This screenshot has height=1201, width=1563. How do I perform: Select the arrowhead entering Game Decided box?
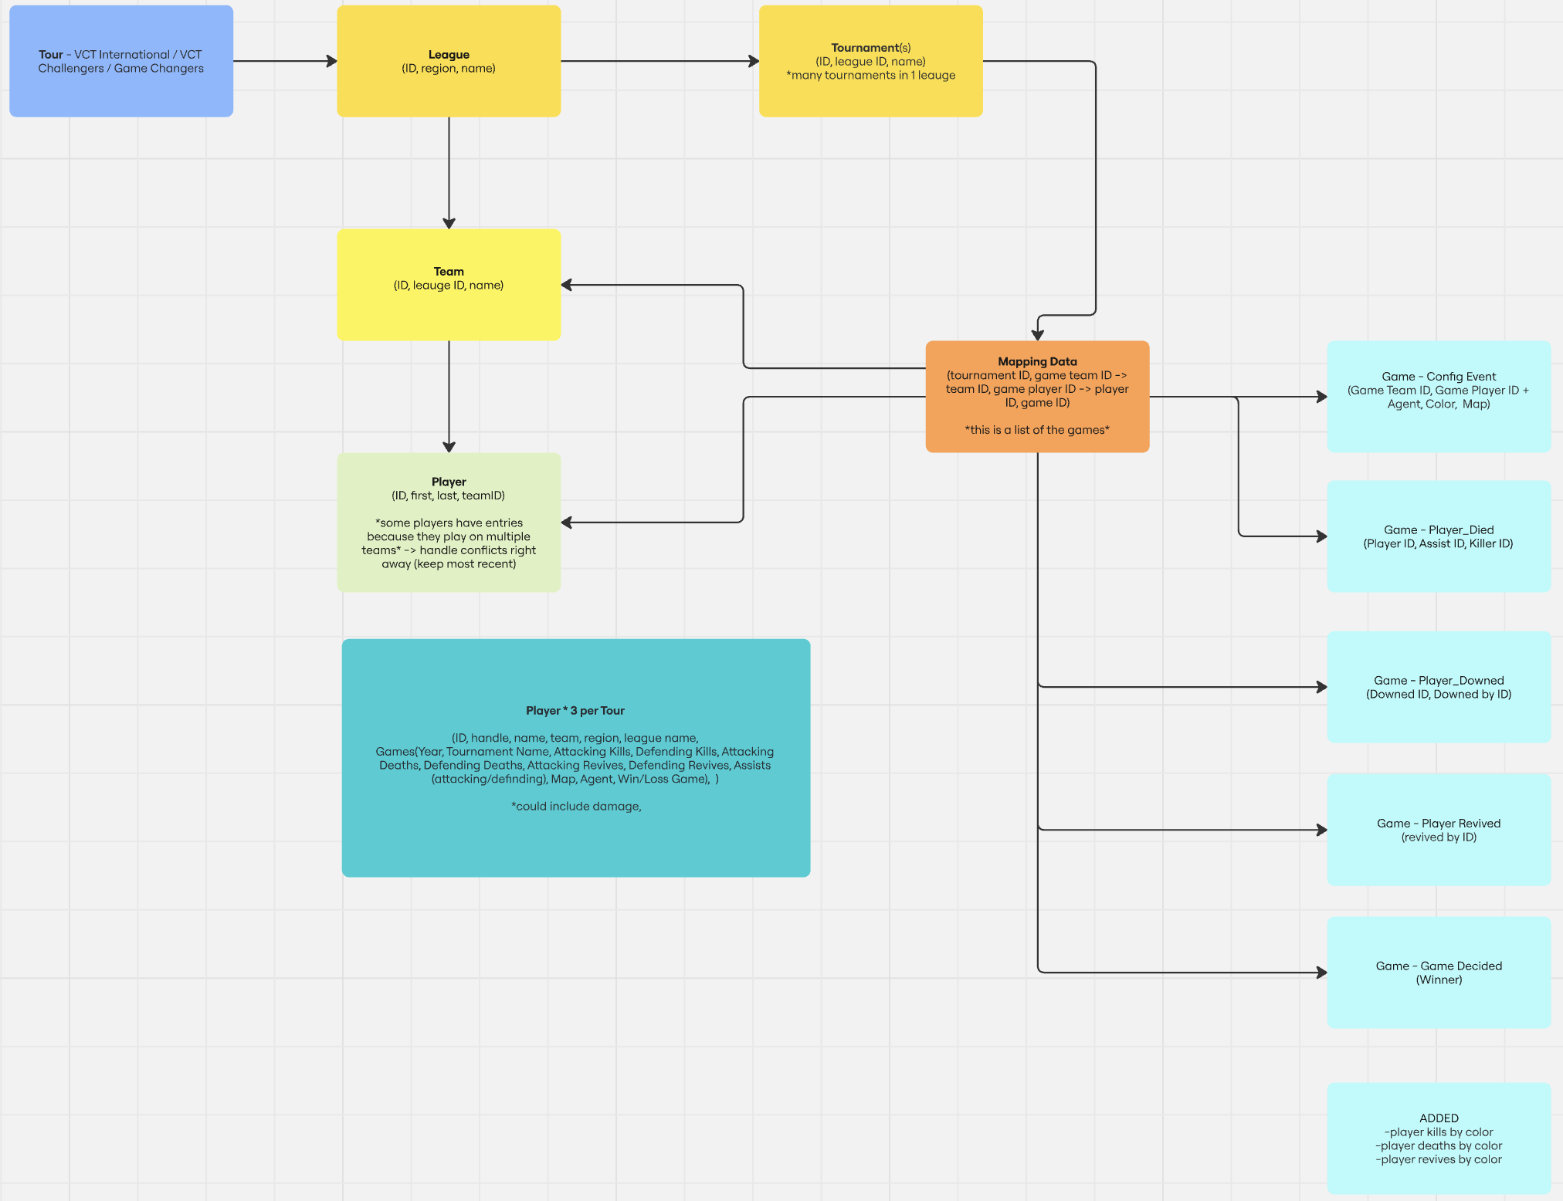(1321, 973)
